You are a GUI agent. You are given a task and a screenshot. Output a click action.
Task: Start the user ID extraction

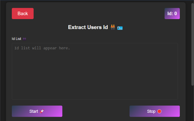37,111
